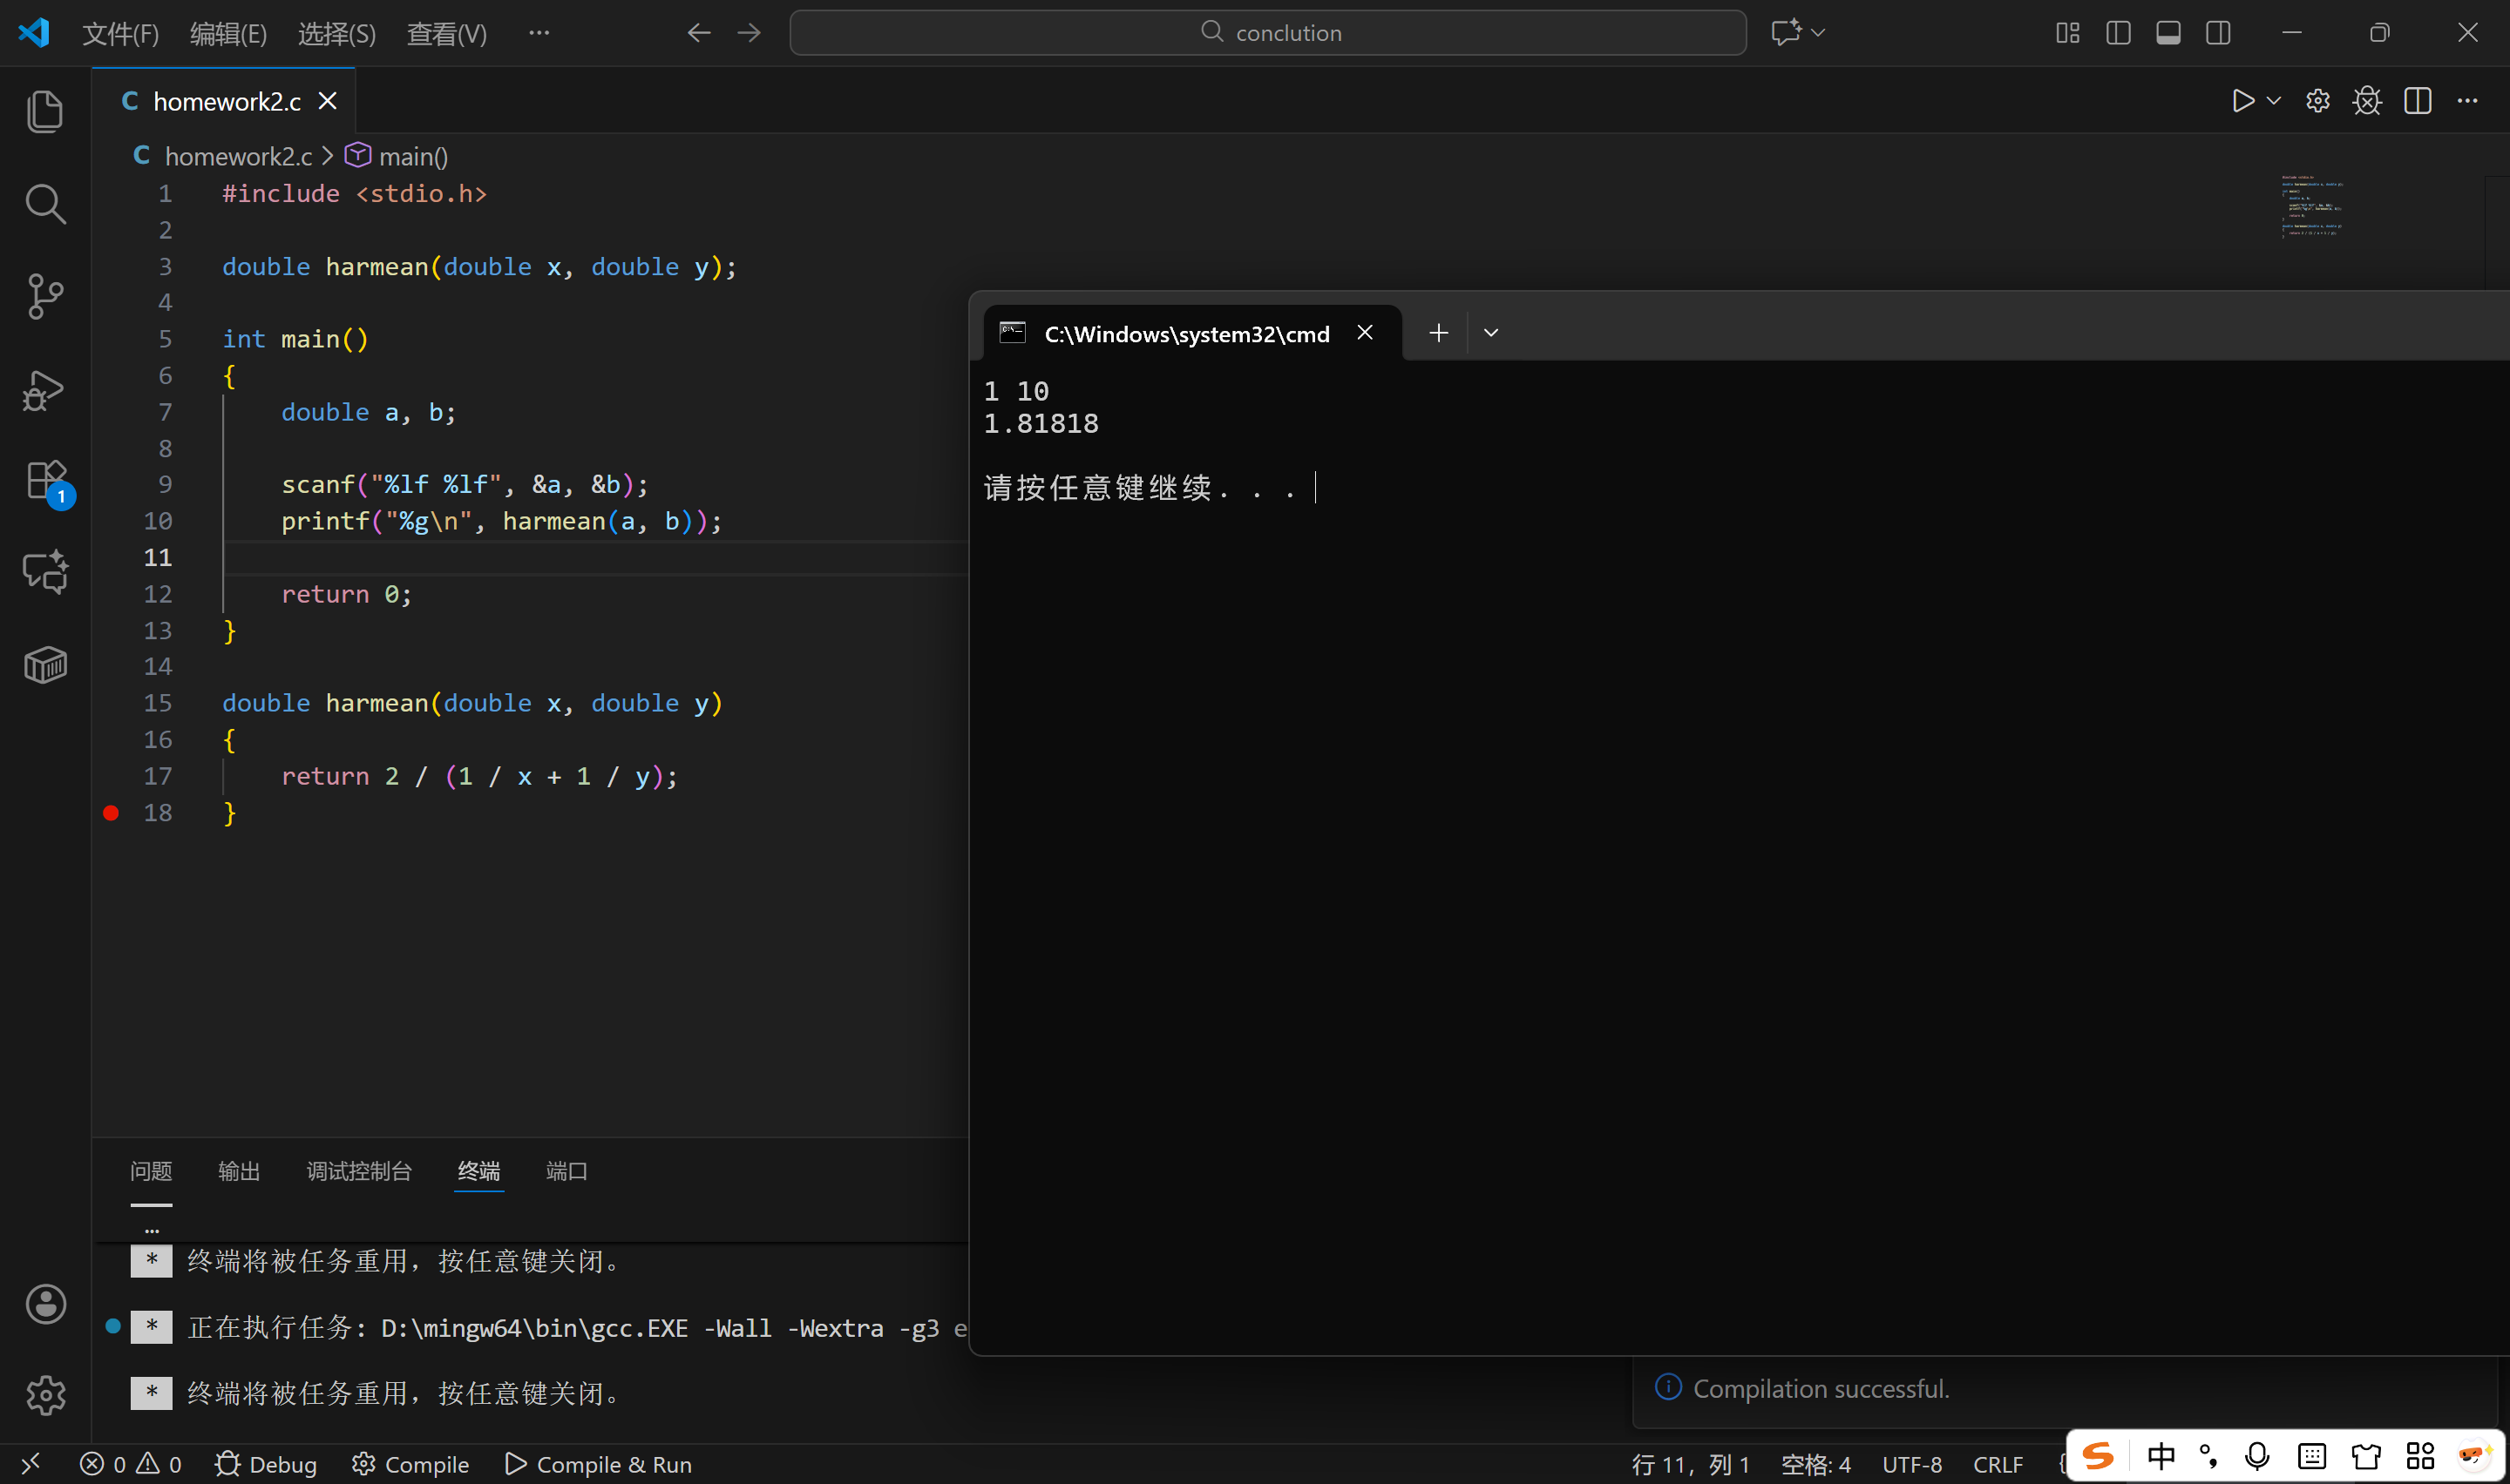Click the code minimap preview

tap(2311, 208)
